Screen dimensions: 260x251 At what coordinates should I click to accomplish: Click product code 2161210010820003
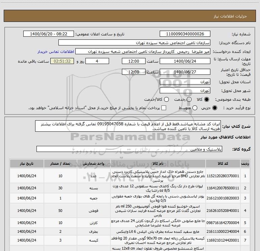tap(223, 198)
